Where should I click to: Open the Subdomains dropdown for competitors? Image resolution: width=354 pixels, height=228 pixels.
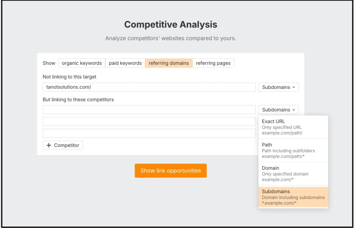tap(278, 110)
